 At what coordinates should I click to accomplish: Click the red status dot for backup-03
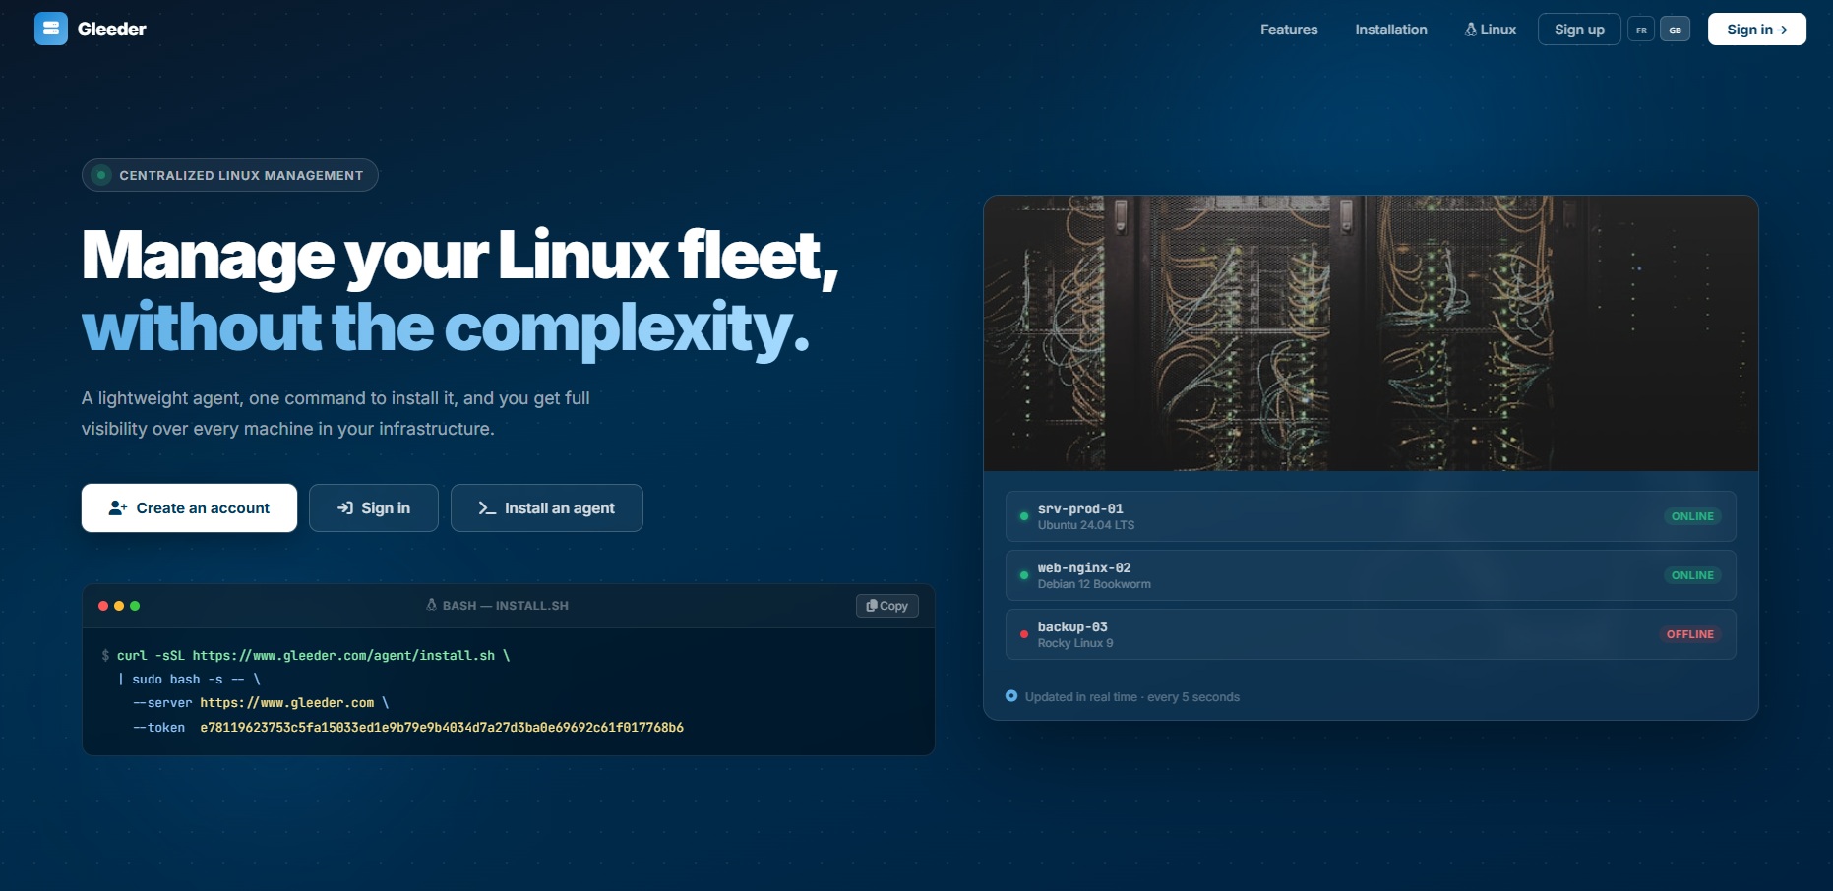point(1024,634)
